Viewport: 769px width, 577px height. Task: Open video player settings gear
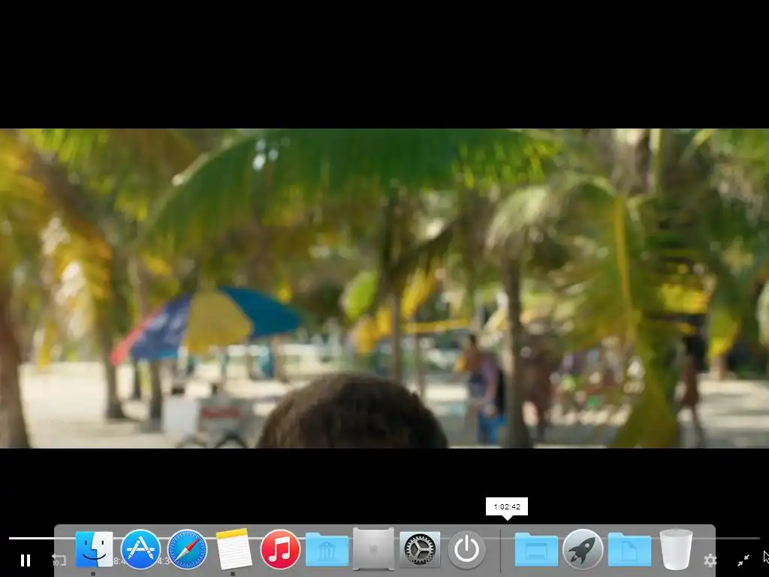[x=710, y=560]
